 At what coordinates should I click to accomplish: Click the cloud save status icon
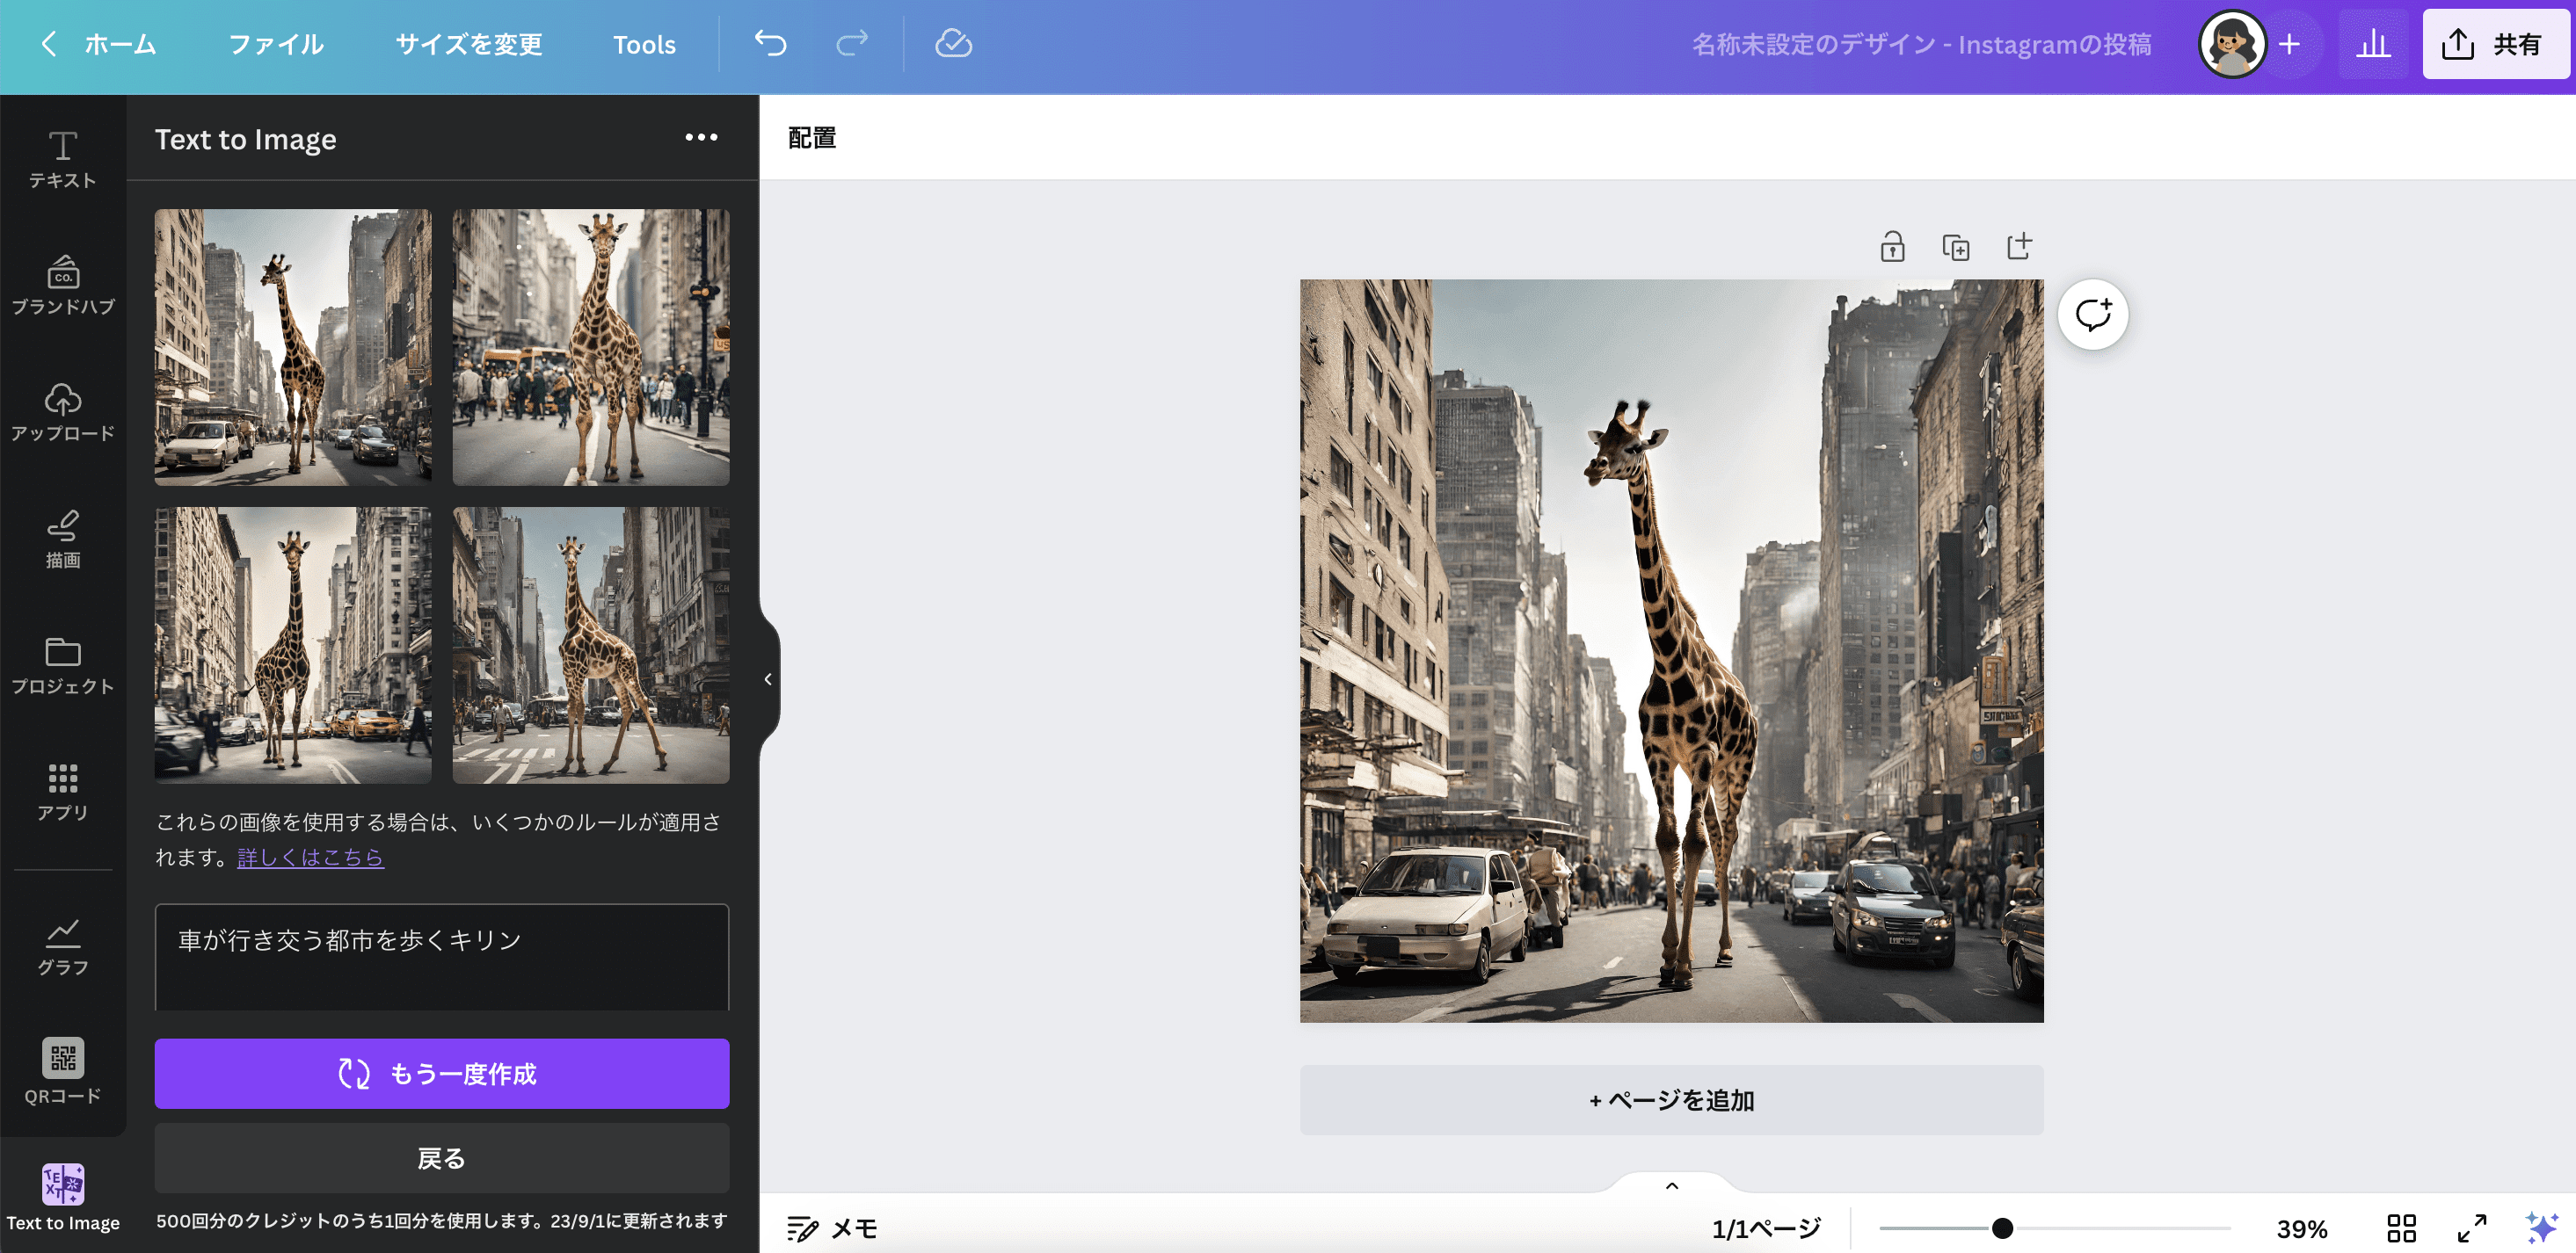tap(952, 44)
